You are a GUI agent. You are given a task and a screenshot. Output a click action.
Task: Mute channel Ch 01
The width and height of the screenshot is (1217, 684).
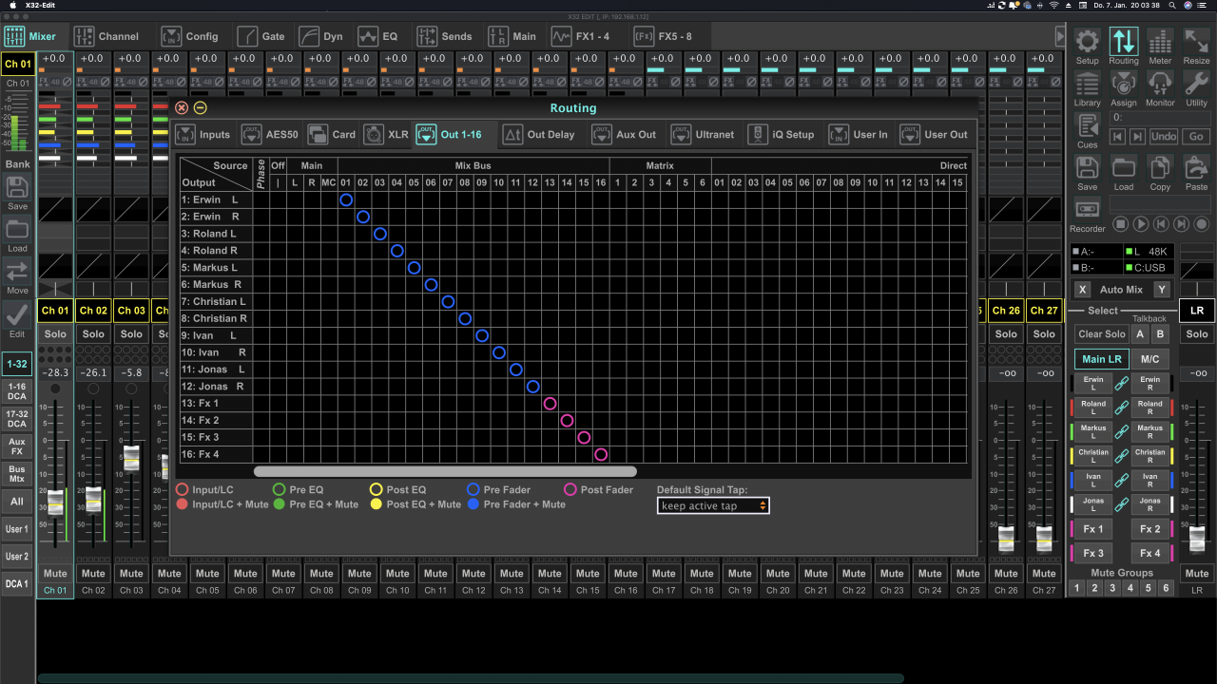click(55, 573)
